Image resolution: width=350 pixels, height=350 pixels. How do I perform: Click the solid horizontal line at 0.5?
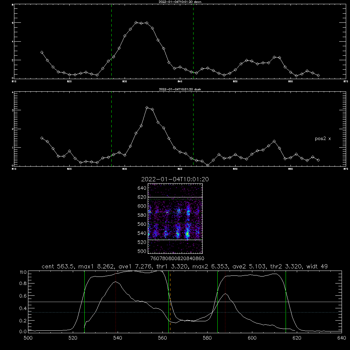185,302
